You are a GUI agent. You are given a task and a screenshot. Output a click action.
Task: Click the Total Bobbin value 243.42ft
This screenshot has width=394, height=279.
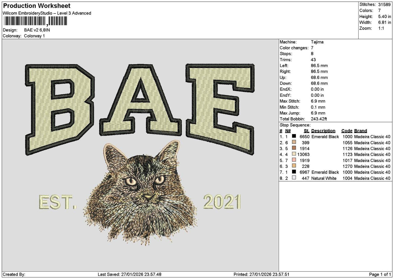tap(319, 119)
